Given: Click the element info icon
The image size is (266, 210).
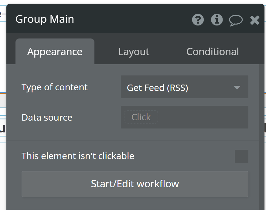Looking at the screenshot, I should (217, 20).
